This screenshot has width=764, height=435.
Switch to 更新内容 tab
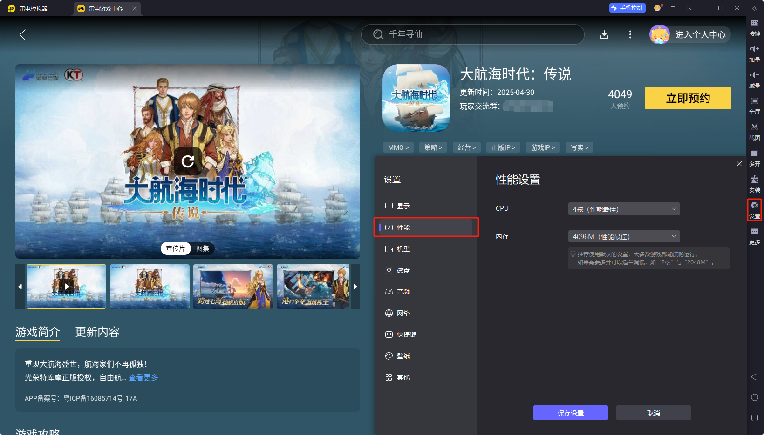(x=97, y=332)
